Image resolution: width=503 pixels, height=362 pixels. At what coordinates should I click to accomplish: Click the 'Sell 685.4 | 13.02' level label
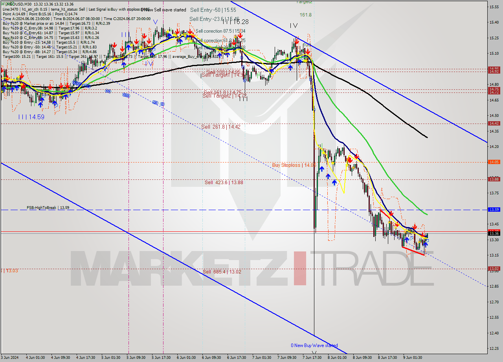[222, 271]
